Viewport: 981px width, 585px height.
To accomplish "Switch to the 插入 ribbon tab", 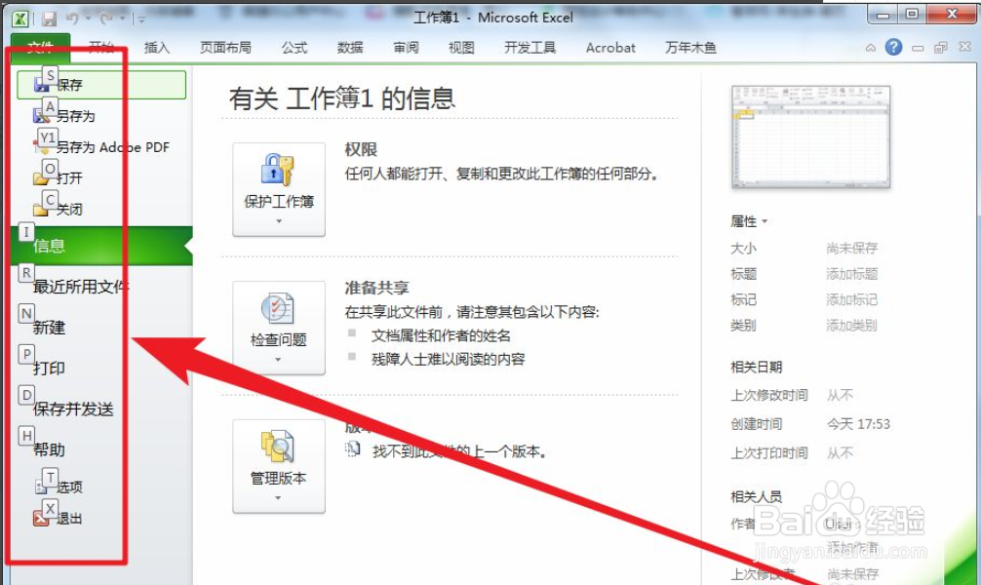I will 156,48.
